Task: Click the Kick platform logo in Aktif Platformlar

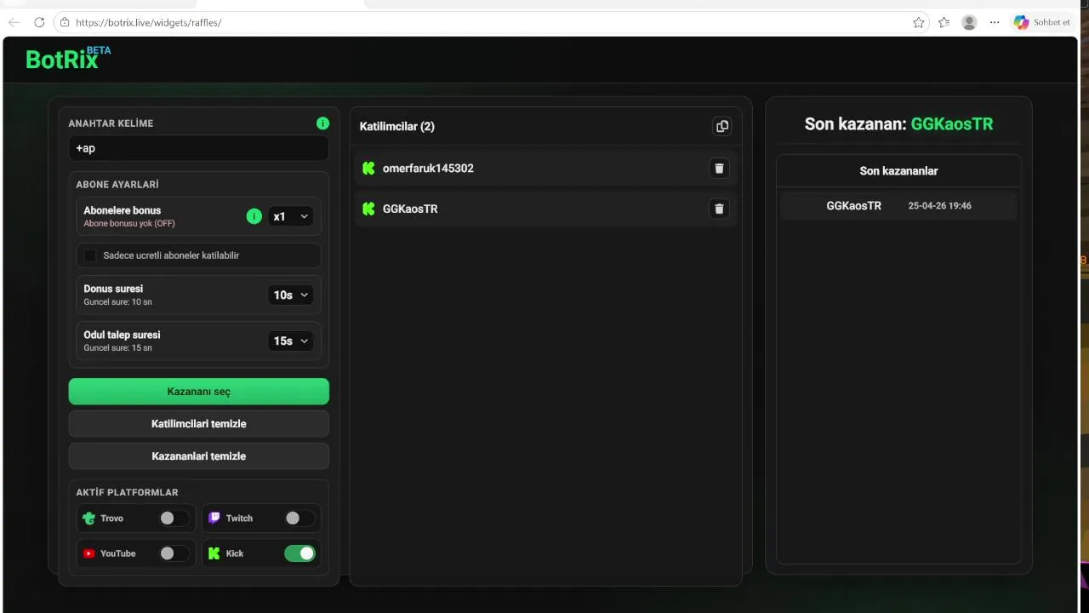Action: [x=214, y=553]
